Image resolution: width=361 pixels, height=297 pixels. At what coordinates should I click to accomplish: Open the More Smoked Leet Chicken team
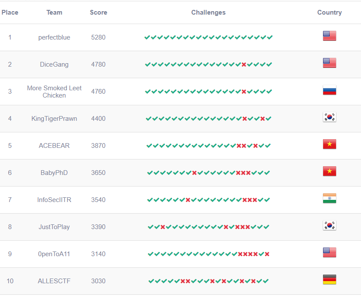(54, 92)
